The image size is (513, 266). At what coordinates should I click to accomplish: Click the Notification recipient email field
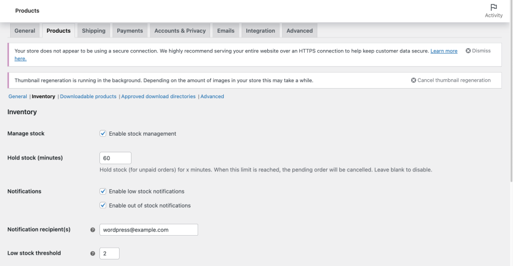pyautogui.click(x=149, y=230)
